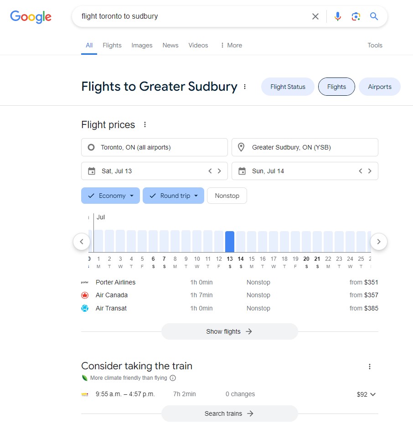Screen dimensions: 413x429
Task: Open the Round trip dropdown
Action: tap(173, 196)
